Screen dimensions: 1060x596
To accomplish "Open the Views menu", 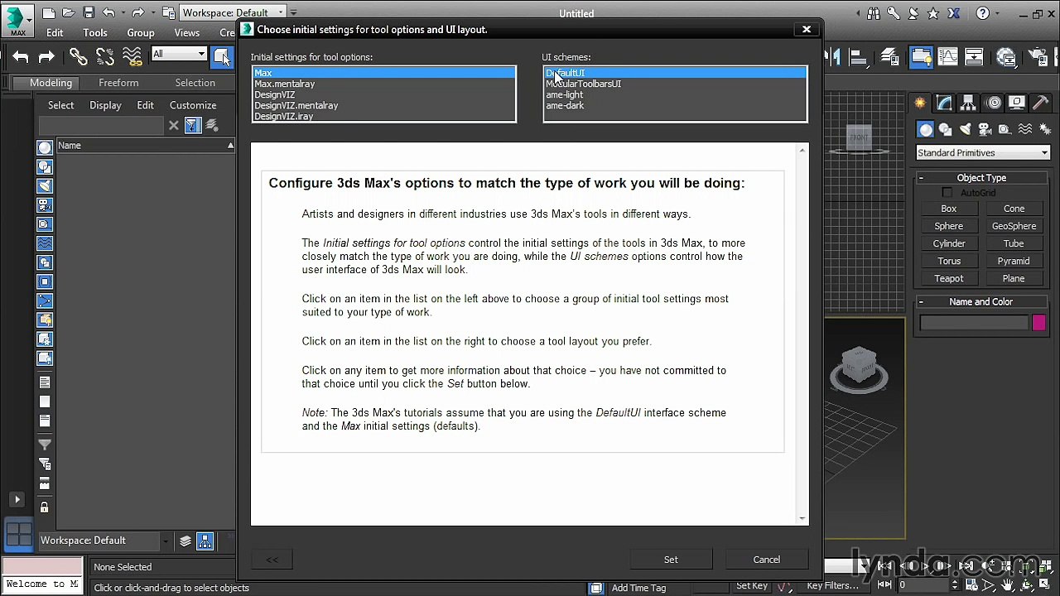I will [x=187, y=33].
